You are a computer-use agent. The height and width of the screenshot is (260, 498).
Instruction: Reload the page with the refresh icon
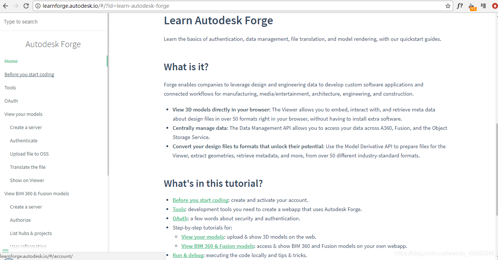click(26, 6)
